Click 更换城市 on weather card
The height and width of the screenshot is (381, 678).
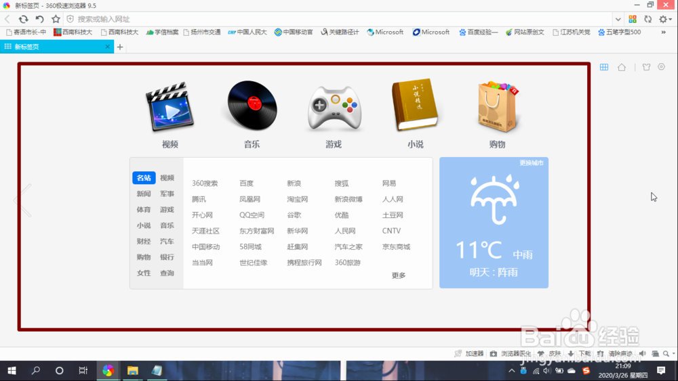[532, 162]
